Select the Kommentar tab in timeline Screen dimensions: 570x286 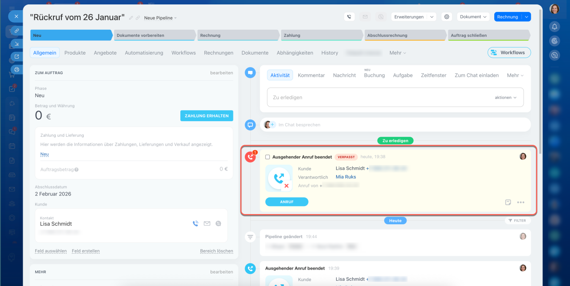click(x=311, y=75)
